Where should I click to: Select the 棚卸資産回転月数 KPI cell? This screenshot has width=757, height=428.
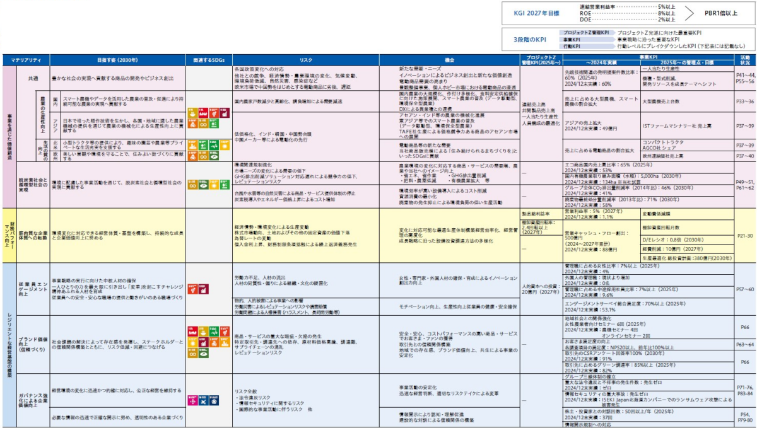[687, 227]
